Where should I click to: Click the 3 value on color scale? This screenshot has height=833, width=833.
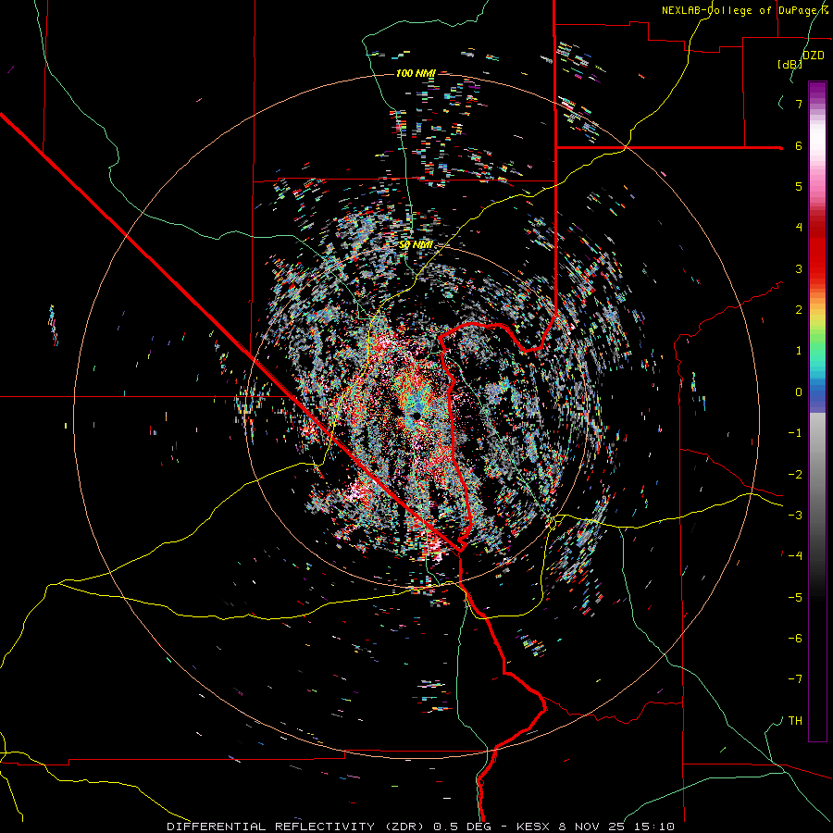[x=799, y=268]
